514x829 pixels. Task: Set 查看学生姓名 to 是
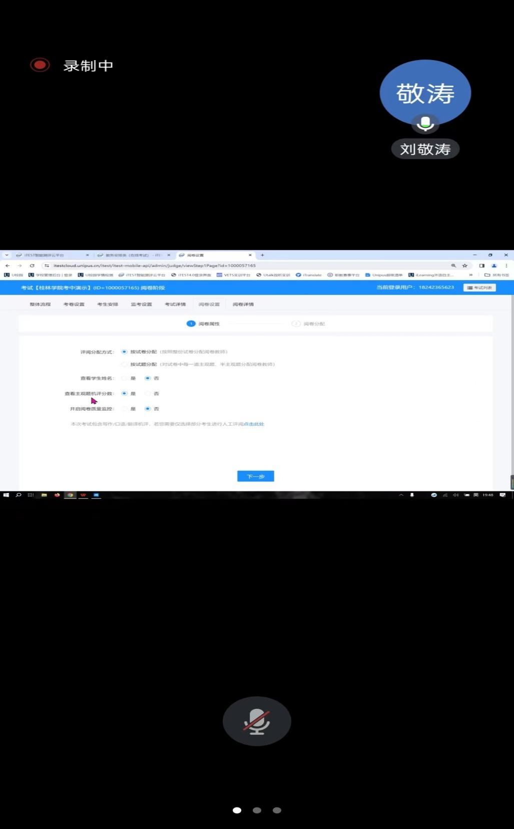[x=124, y=378]
